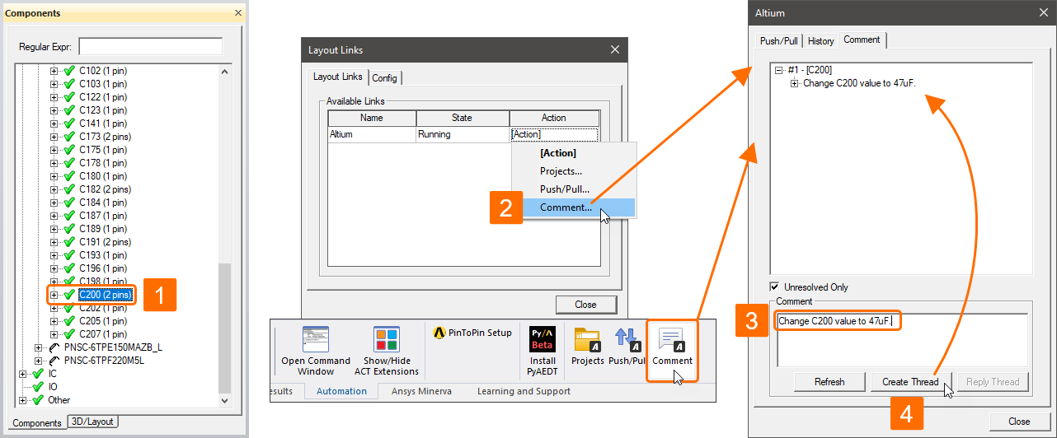Click Components tree scroll up arrow
The height and width of the screenshot is (438, 1057).
[224, 72]
